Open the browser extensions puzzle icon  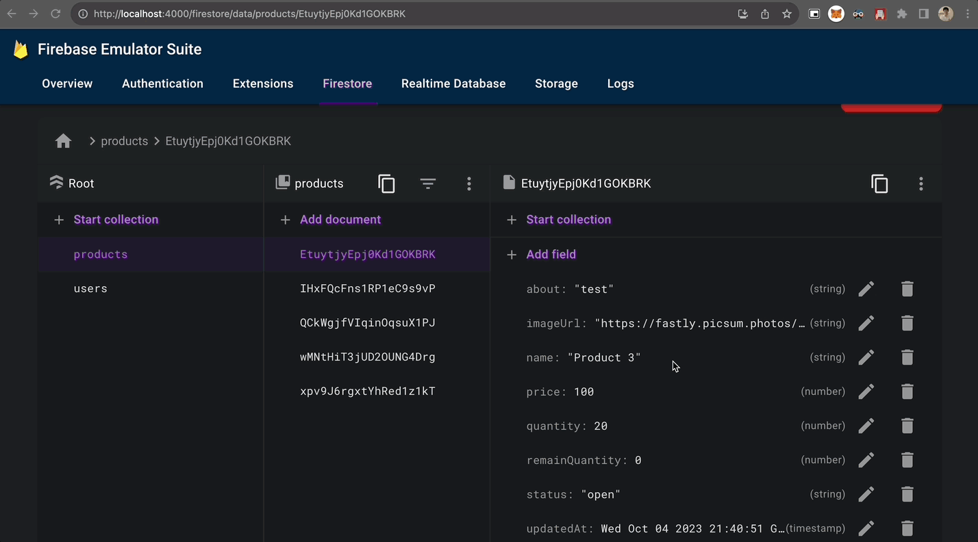tap(902, 14)
